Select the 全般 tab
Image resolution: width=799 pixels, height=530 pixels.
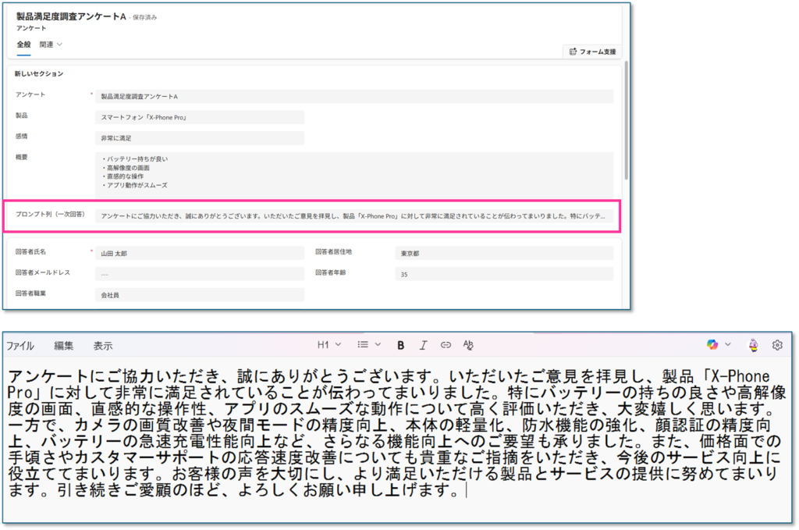23,44
